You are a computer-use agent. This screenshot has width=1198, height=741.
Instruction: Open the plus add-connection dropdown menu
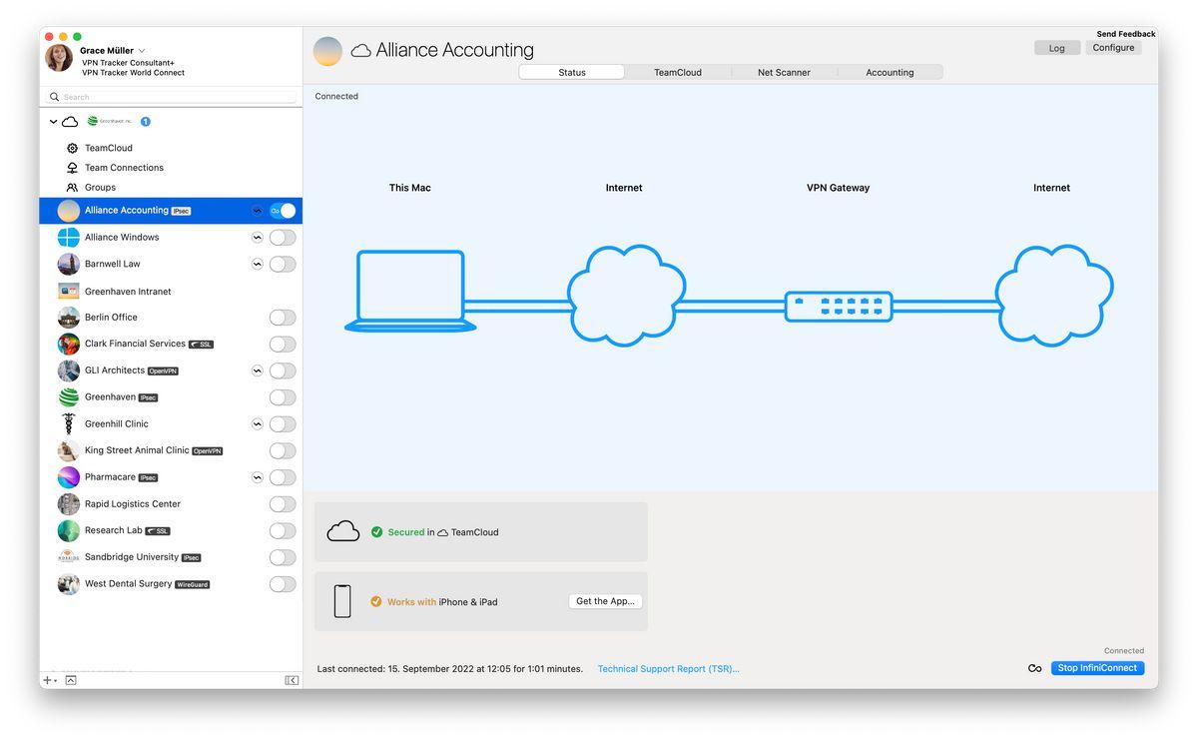(x=49, y=680)
